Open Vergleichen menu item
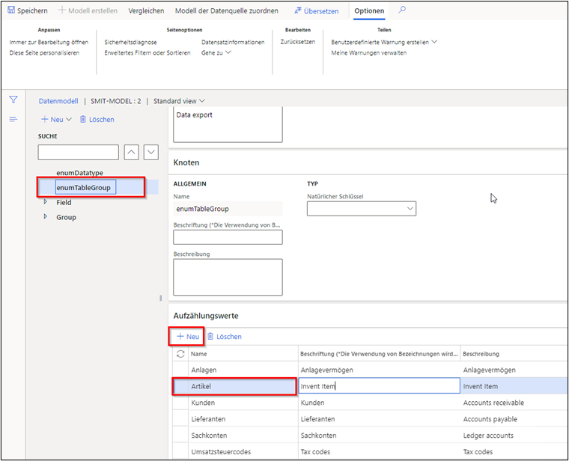The height and width of the screenshot is (461, 569). click(x=146, y=11)
